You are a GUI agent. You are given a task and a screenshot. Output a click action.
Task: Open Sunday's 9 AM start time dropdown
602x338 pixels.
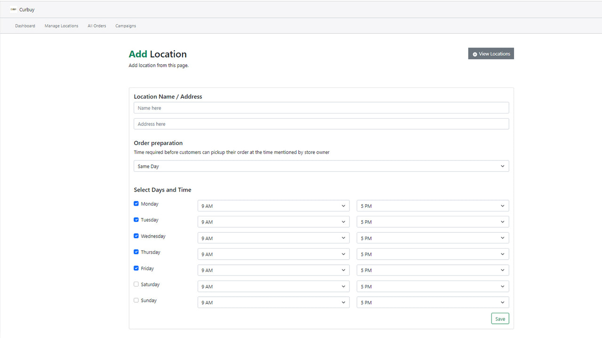coord(274,303)
